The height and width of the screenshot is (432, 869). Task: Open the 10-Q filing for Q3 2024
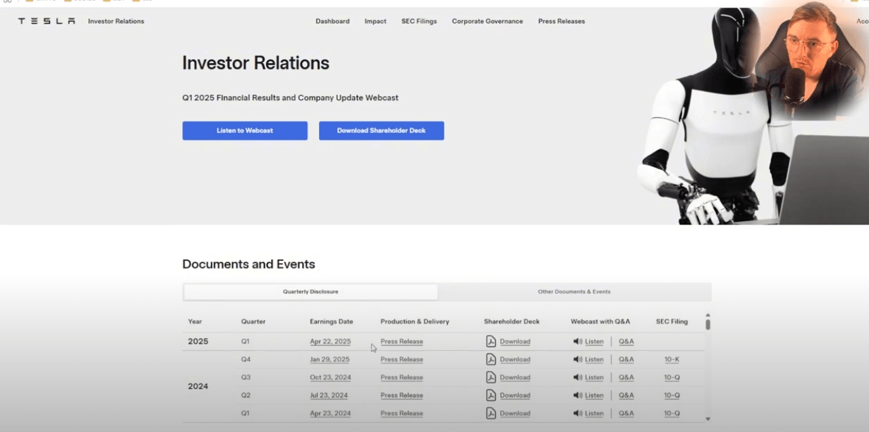click(x=672, y=377)
